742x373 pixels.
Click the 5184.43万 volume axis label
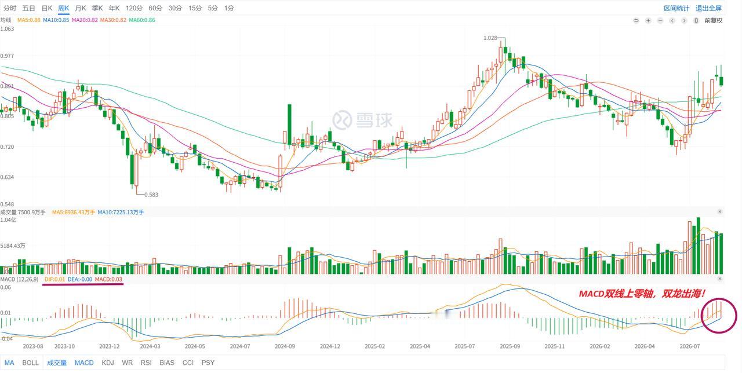pos(13,246)
